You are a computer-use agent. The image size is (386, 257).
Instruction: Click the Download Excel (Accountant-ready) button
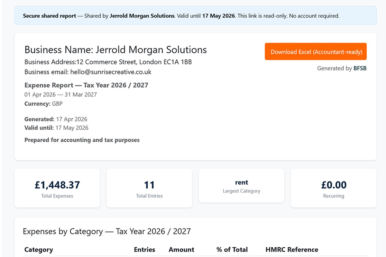pyautogui.click(x=316, y=52)
